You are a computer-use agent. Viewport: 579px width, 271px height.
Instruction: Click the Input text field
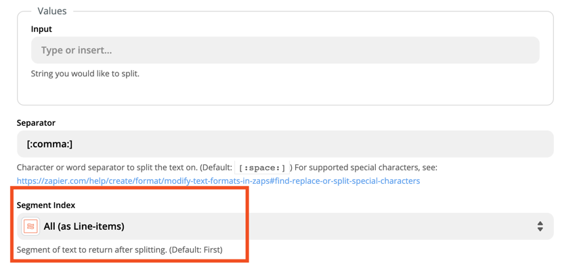[284, 50]
